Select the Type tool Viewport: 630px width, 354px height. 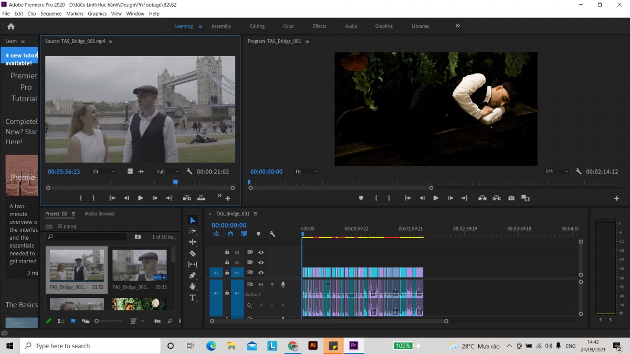tap(193, 298)
